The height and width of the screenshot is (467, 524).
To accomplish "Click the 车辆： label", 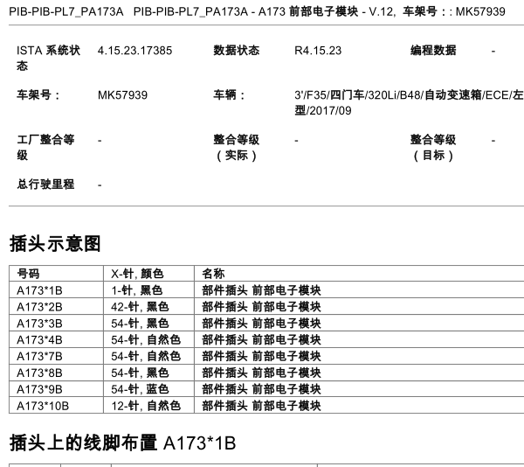I will (x=229, y=95).
